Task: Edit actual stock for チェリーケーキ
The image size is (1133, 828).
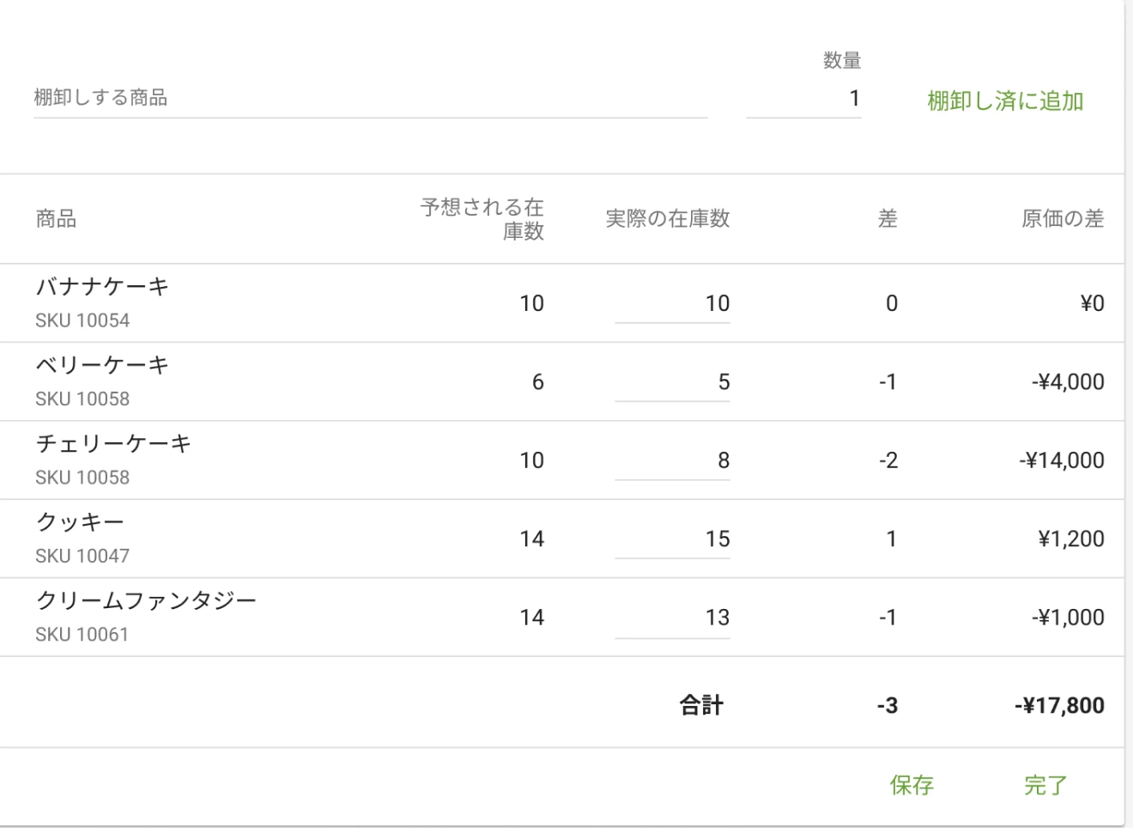Action: 672,461
